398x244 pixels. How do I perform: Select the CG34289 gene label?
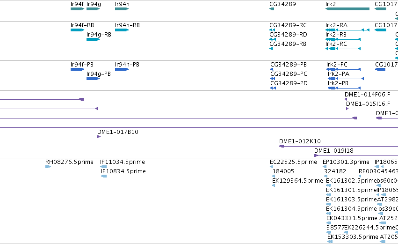282,4
